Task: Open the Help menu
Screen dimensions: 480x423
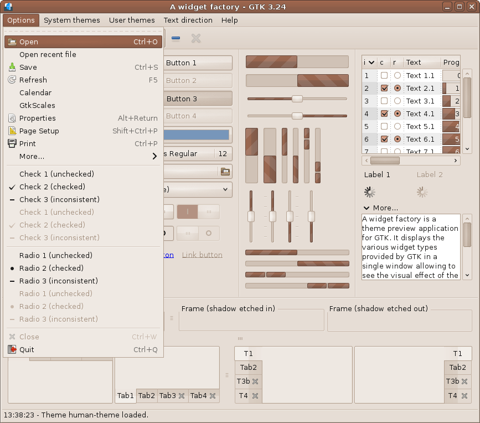Action: pos(230,20)
